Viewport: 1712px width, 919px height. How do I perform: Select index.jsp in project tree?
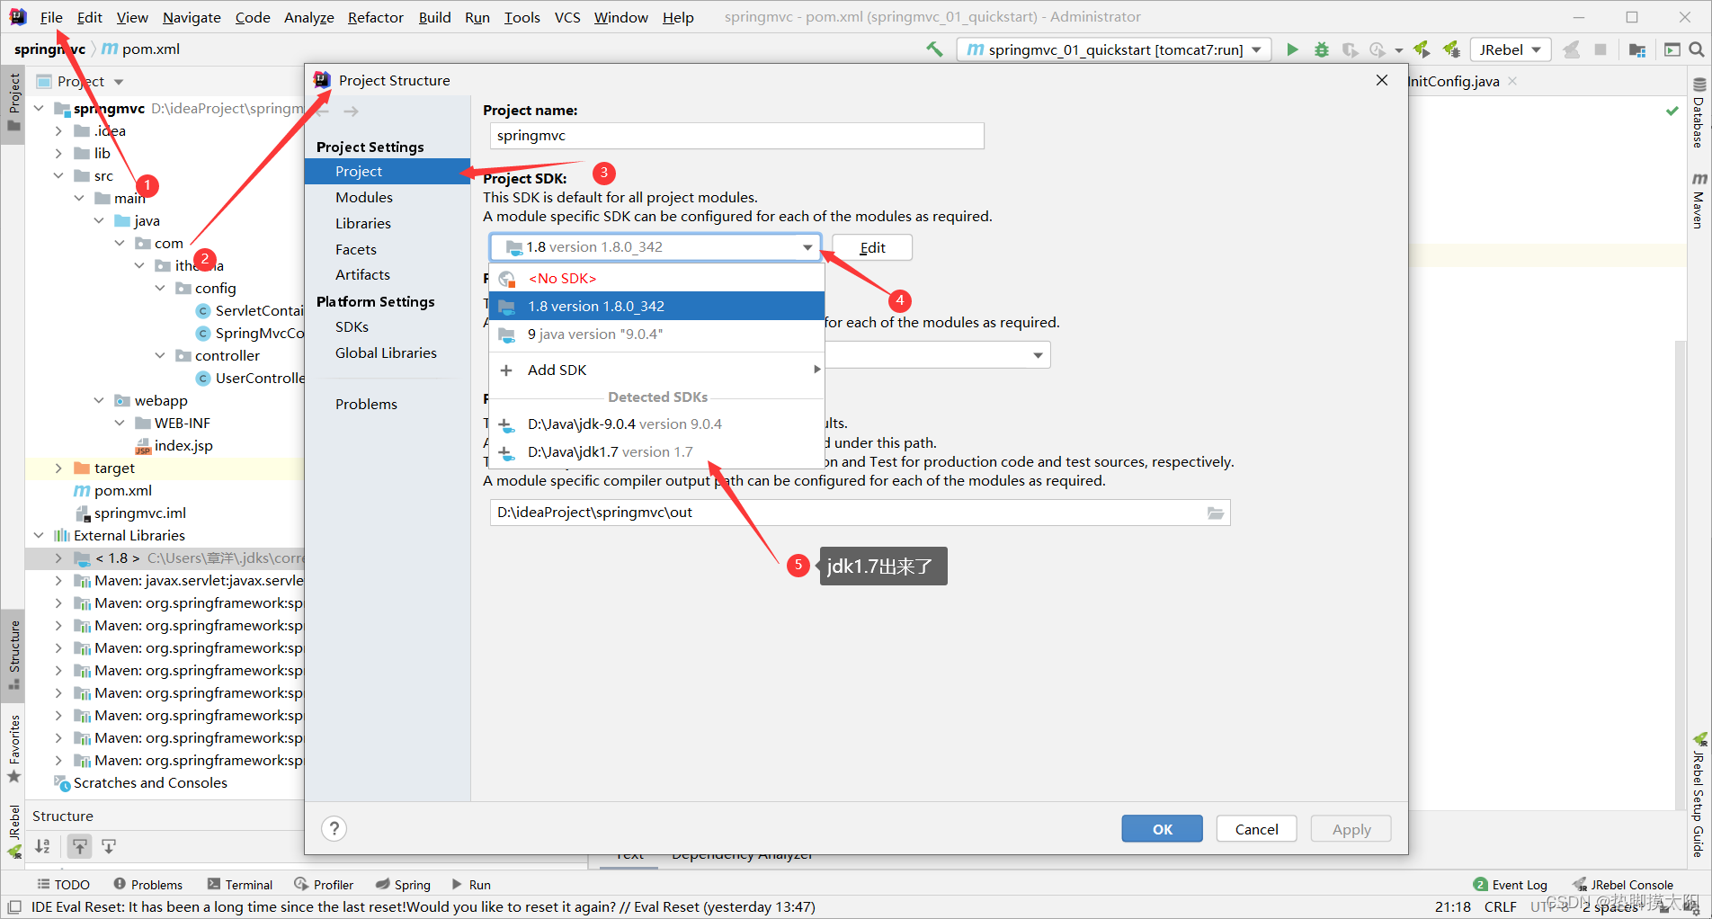pyautogui.click(x=183, y=445)
